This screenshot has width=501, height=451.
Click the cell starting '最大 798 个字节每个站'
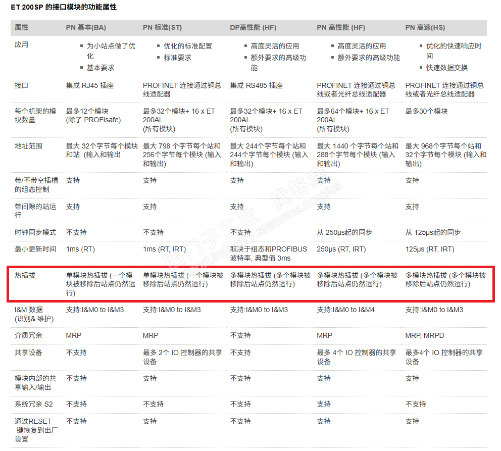coord(182,155)
